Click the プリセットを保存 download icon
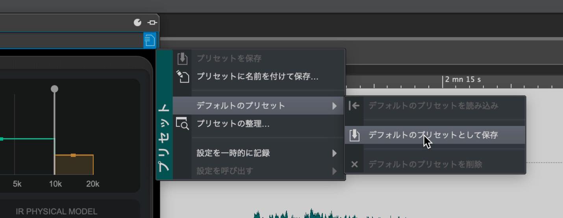Viewport: 563px width, 218px height. coord(182,58)
